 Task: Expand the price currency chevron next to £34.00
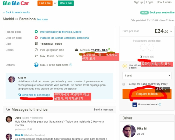[171, 31]
